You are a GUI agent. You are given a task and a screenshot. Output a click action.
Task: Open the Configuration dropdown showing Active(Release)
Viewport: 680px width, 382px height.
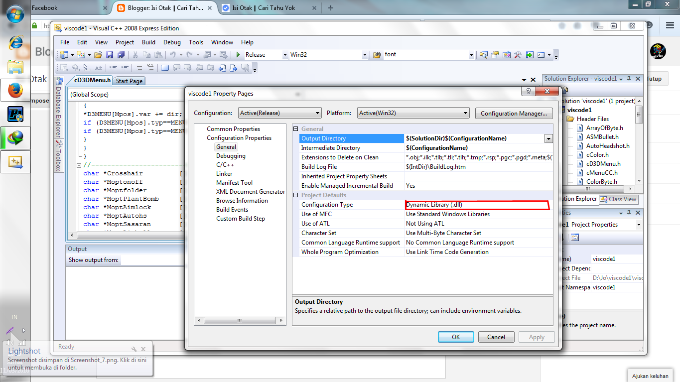pos(280,113)
